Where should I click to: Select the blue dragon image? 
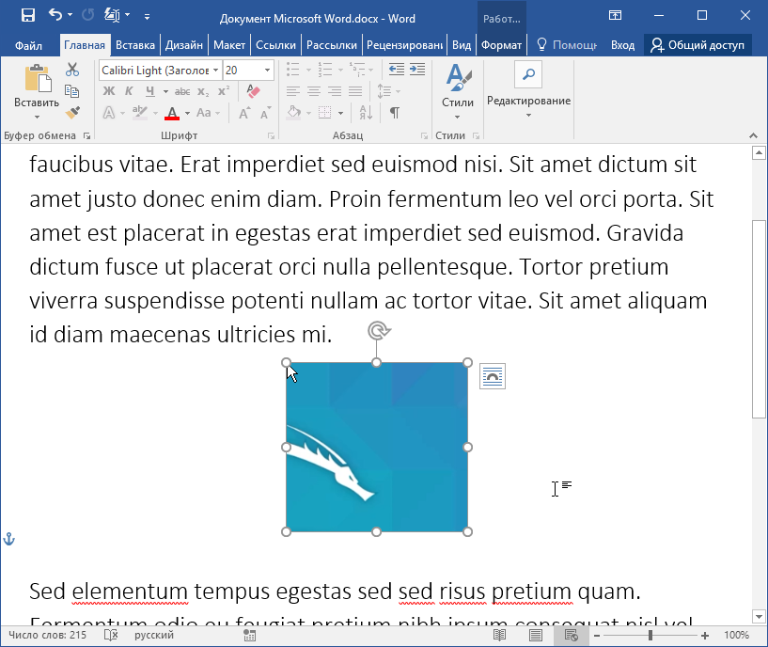click(x=377, y=447)
